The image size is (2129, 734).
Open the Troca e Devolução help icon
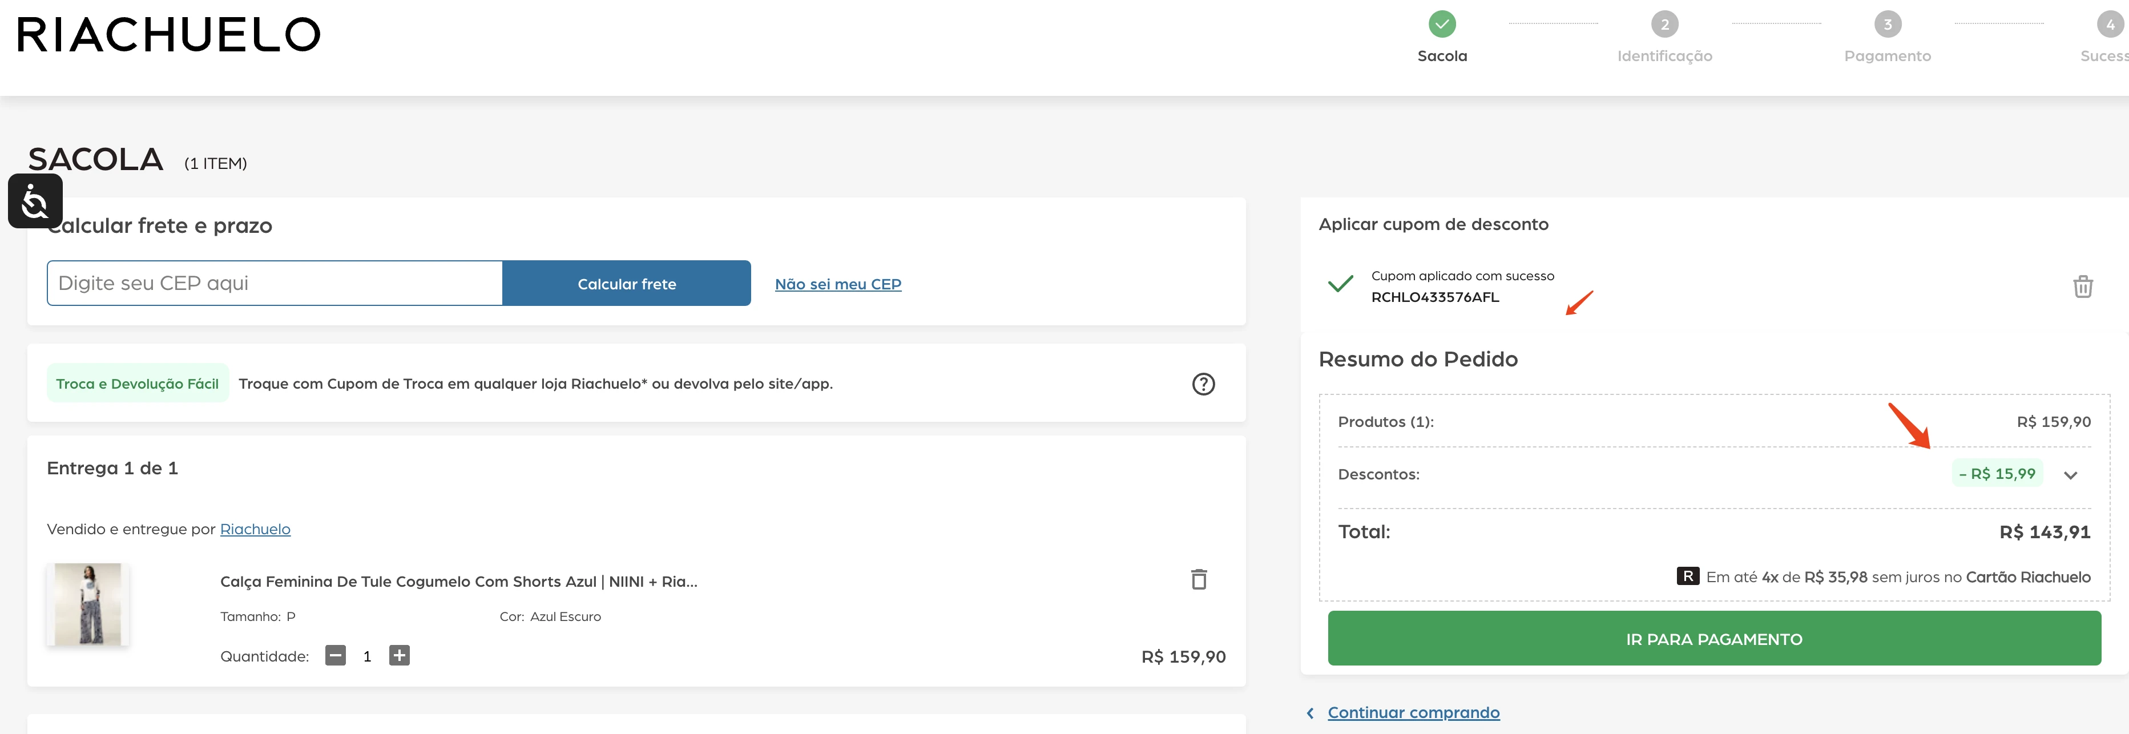(1203, 384)
